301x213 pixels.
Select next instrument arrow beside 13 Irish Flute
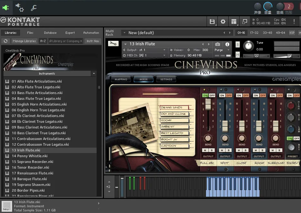[209, 44]
